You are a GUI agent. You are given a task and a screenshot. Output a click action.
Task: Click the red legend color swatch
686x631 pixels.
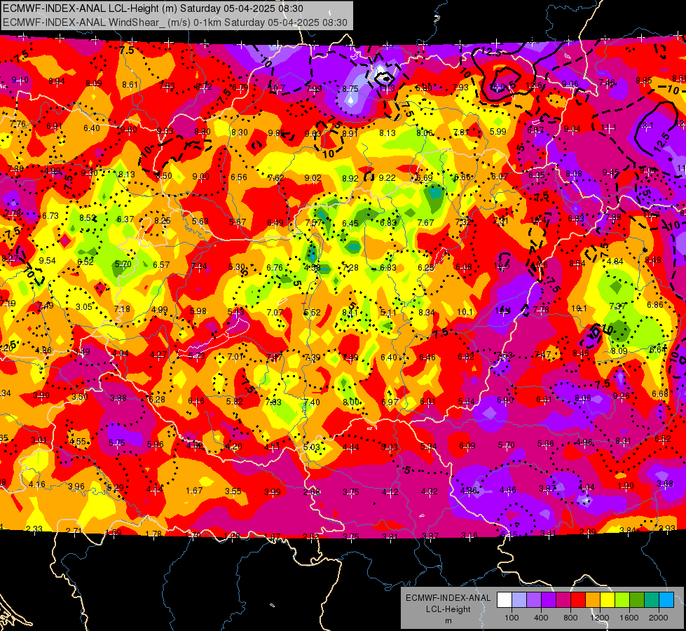point(578,600)
